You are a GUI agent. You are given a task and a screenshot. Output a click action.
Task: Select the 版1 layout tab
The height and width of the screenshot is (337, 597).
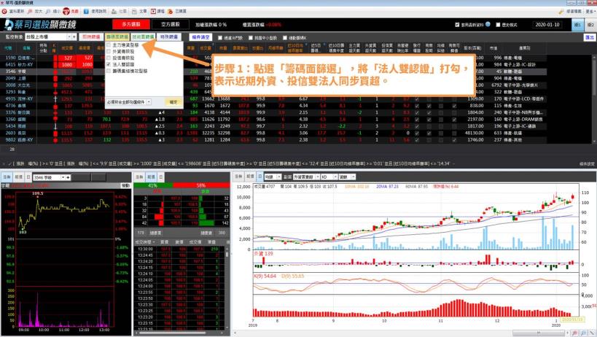click(x=577, y=25)
